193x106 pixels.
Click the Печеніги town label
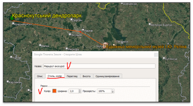coord(122,42)
